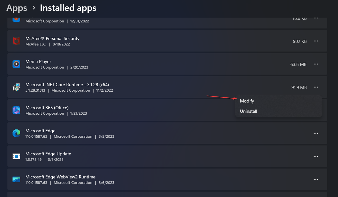Click the Media Player app icon
Image resolution: width=338 pixels, height=197 pixels.
coord(16,64)
